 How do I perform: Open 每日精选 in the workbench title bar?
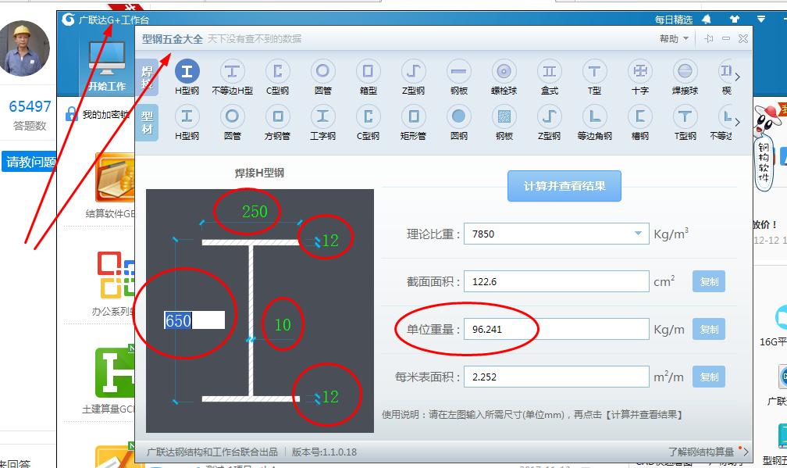click(674, 20)
